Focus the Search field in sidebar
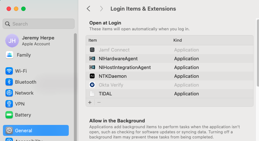The height and width of the screenshot is (141, 259). [39, 24]
